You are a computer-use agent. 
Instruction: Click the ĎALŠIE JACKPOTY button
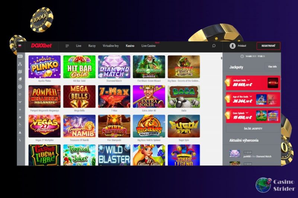[x=253, y=129]
